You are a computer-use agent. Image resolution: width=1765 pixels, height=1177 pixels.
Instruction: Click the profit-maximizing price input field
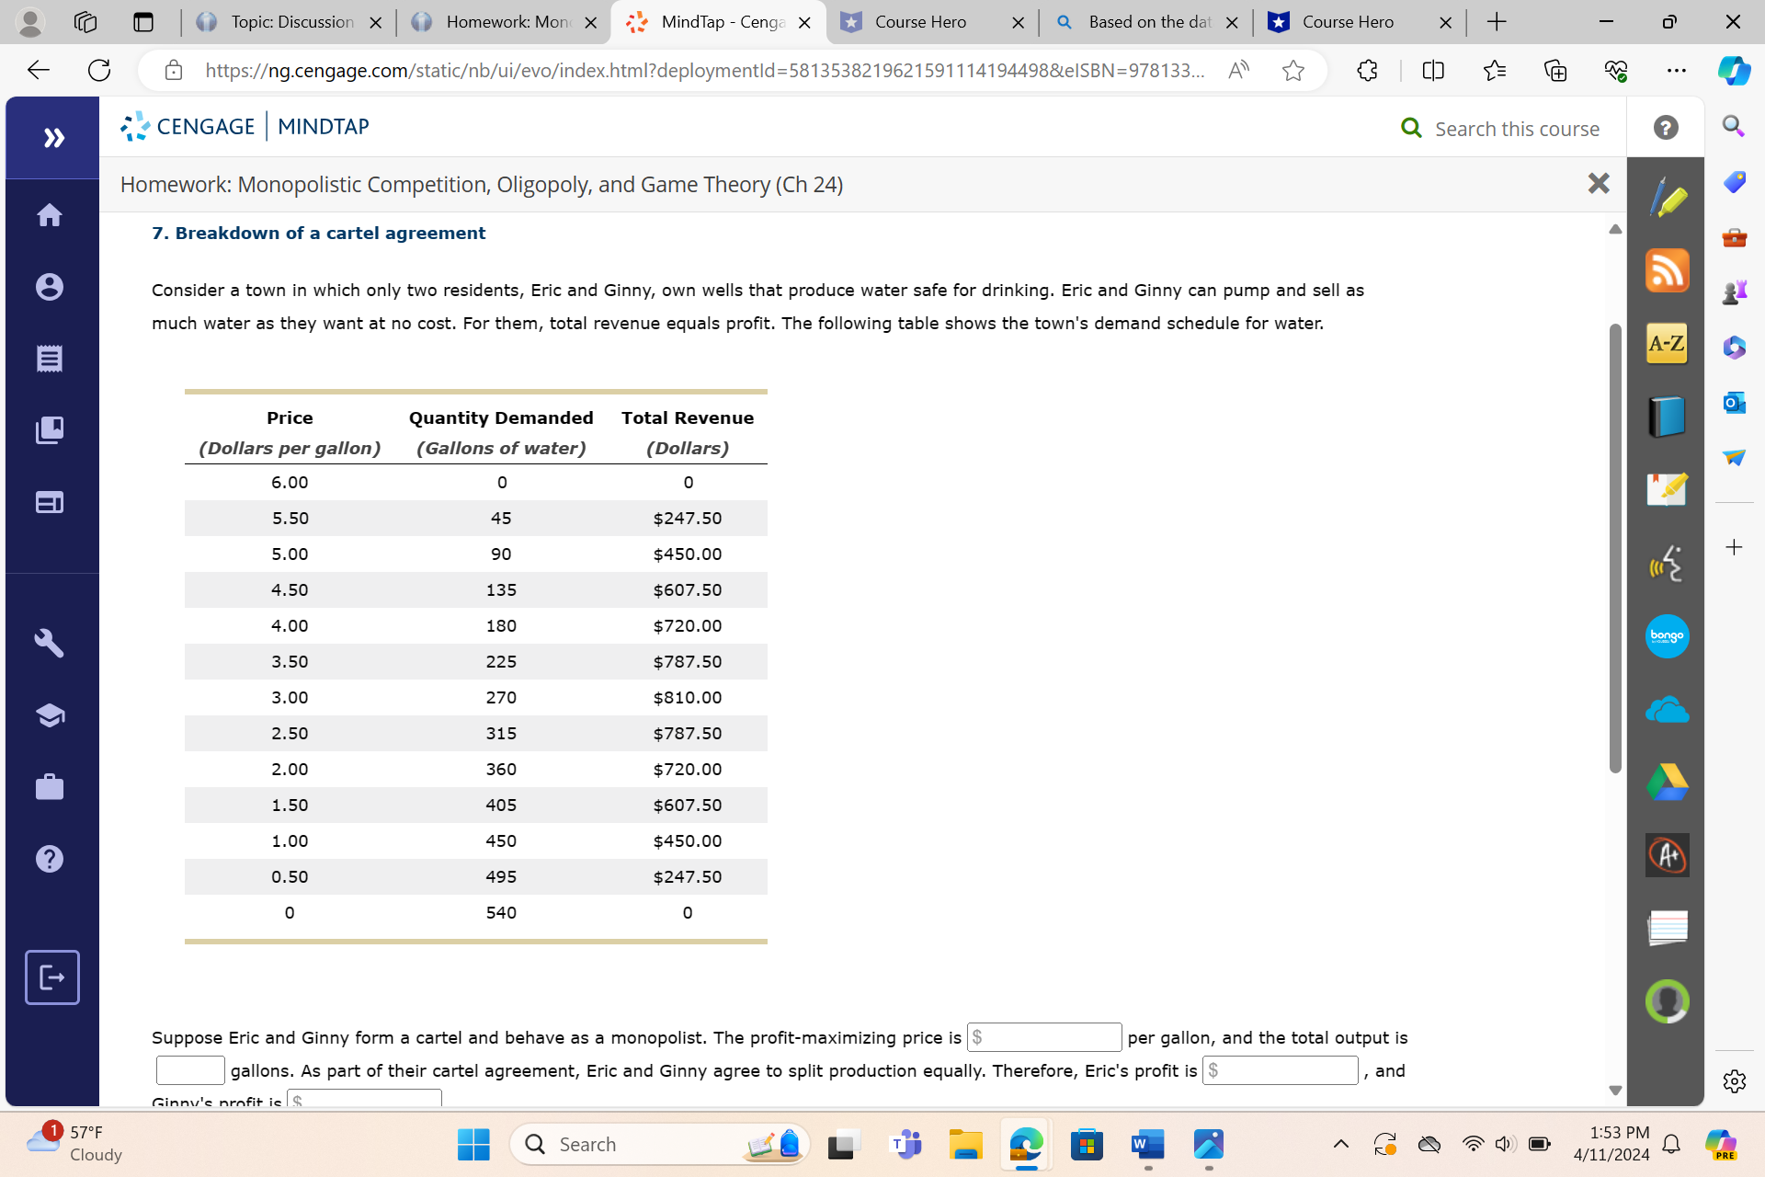click(x=1043, y=1037)
